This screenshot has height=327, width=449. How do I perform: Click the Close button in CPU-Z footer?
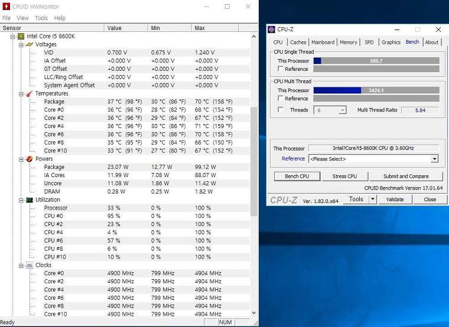pos(430,199)
